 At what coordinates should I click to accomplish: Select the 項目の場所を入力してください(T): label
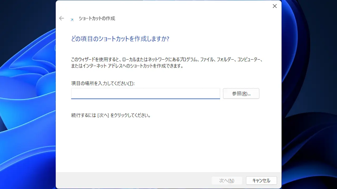click(103, 83)
